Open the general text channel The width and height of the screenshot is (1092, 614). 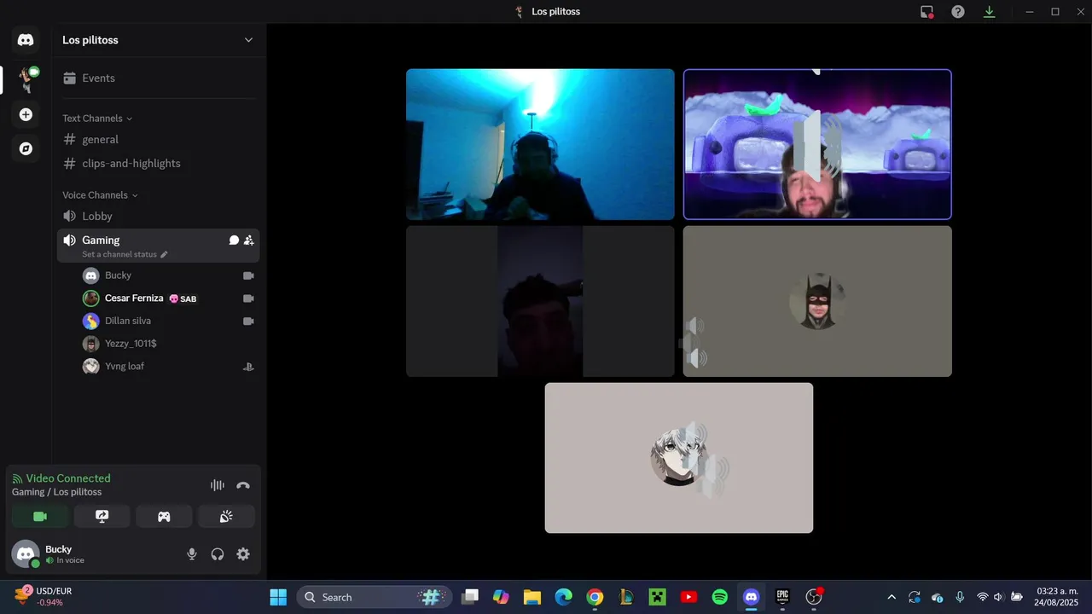pos(159,140)
